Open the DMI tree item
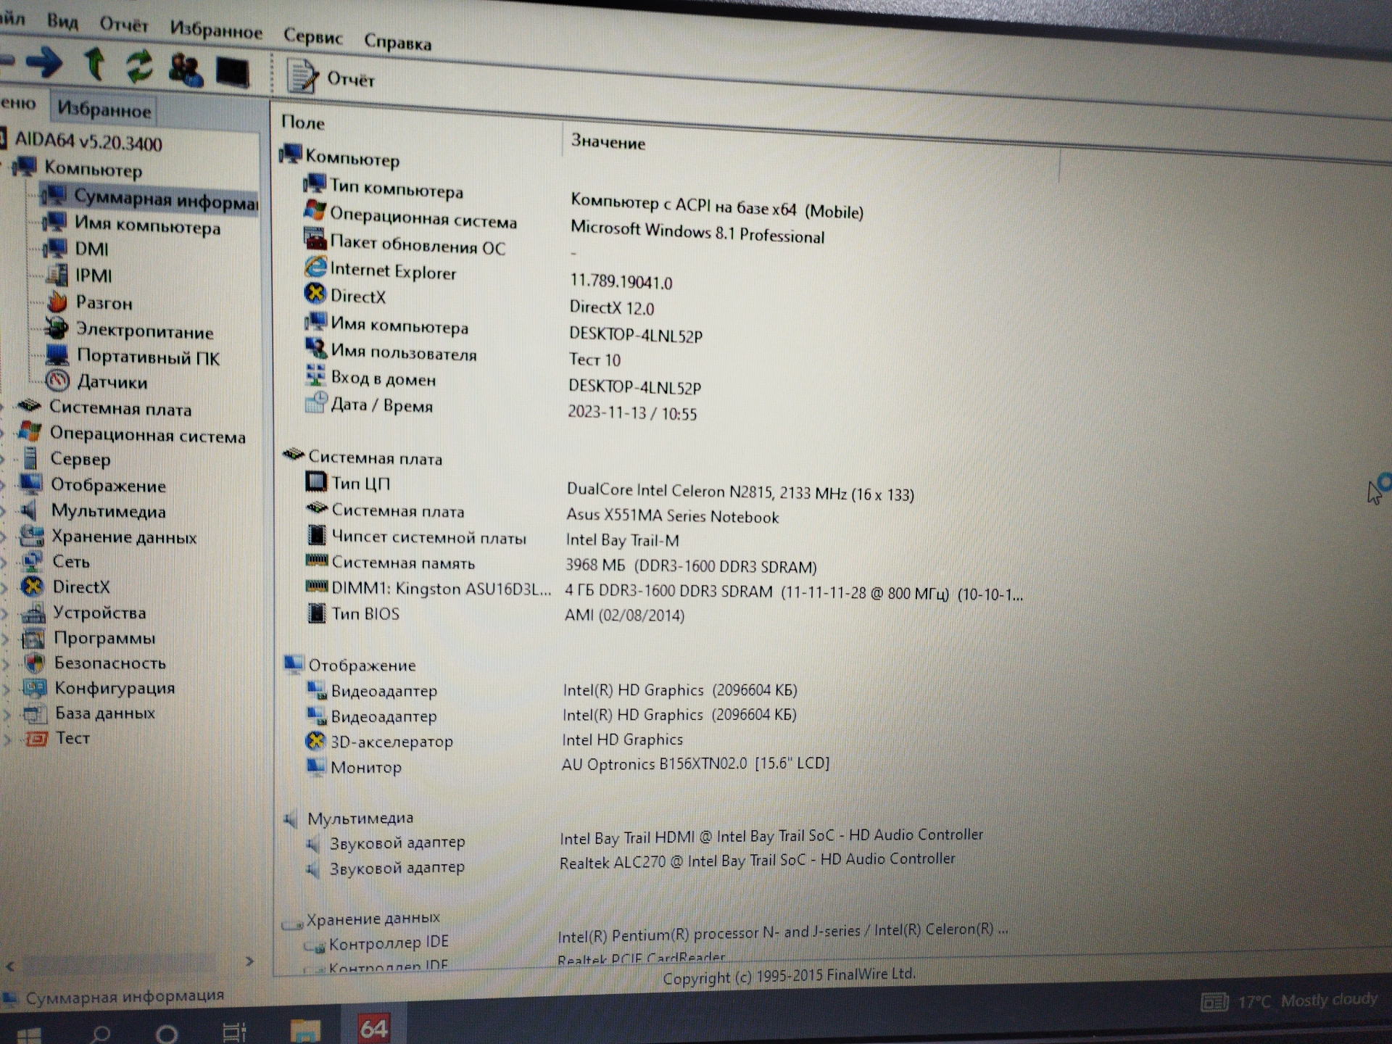Image resolution: width=1392 pixels, height=1044 pixels. [91, 249]
